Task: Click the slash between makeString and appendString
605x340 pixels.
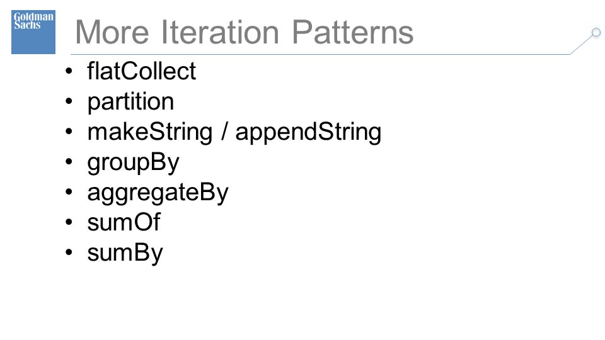Action: pos(224,132)
